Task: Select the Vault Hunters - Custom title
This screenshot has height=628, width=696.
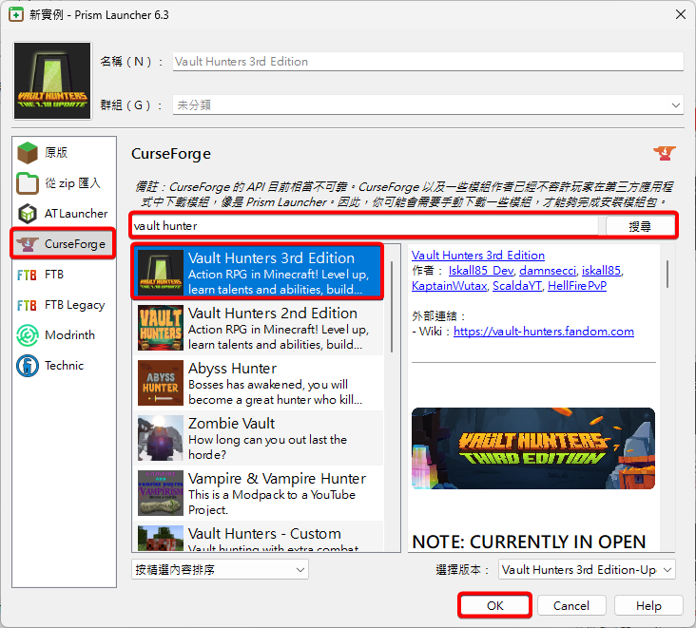Action: (264, 534)
